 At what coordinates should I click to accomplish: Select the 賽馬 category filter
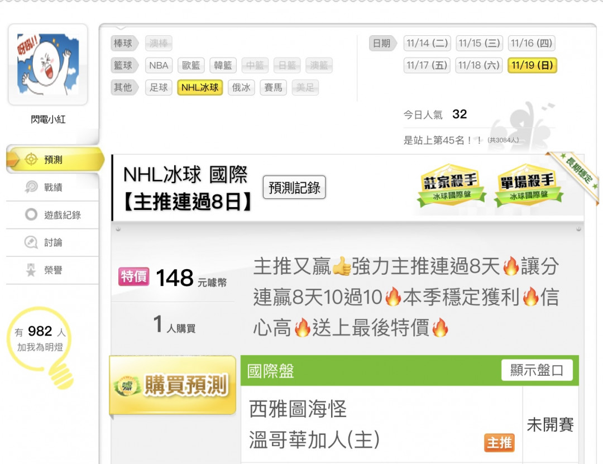click(x=273, y=88)
